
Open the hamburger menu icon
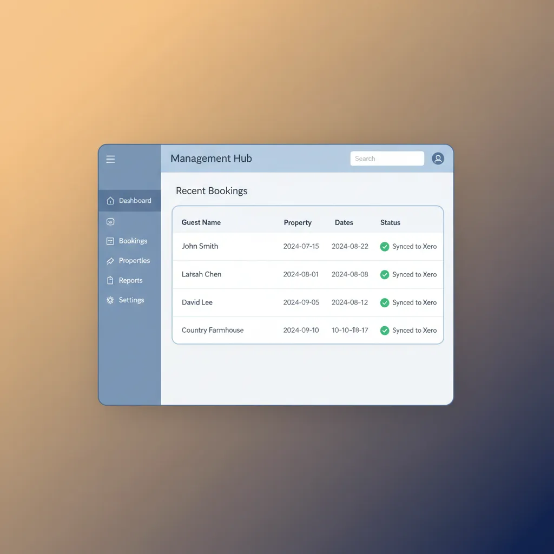pyautogui.click(x=110, y=159)
